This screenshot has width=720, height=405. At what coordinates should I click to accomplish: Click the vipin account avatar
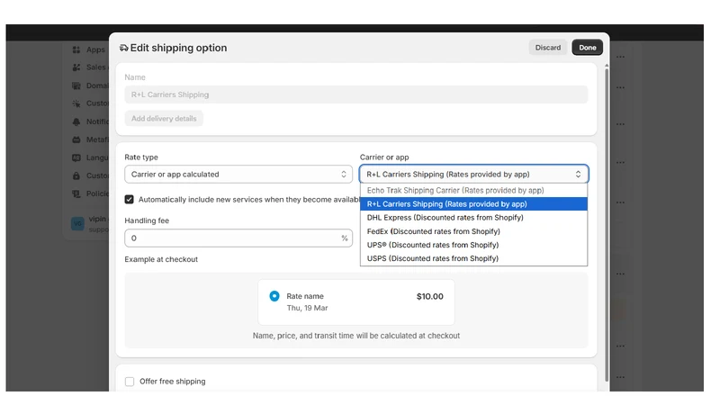tap(77, 223)
